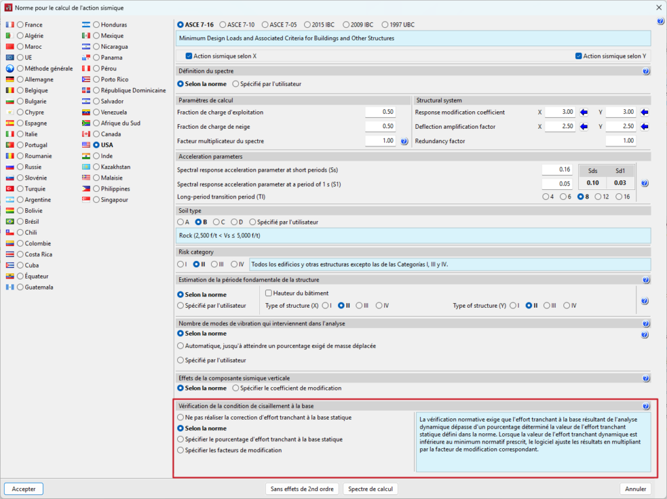Click the Ss spectral acceleration field
Image resolution: width=667 pixels, height=499 pixels.
[x=557, y=170]
